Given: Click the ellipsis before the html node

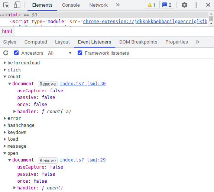Looking at the screenshot, I should point(2,15).
